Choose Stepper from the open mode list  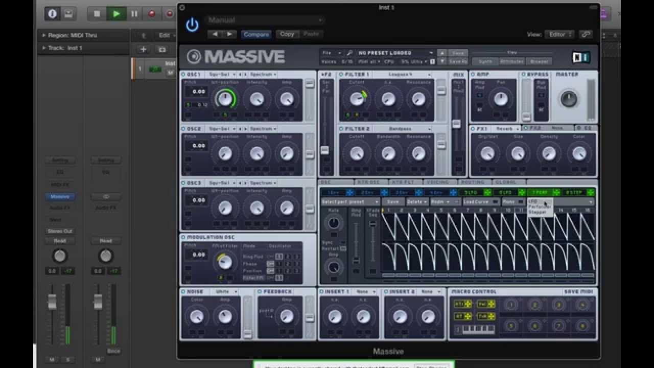pos(538,212)
